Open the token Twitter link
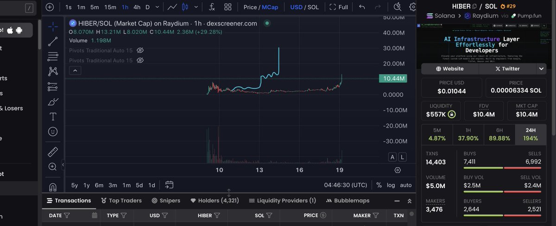 pyautogui.click(x=507, y=68)
